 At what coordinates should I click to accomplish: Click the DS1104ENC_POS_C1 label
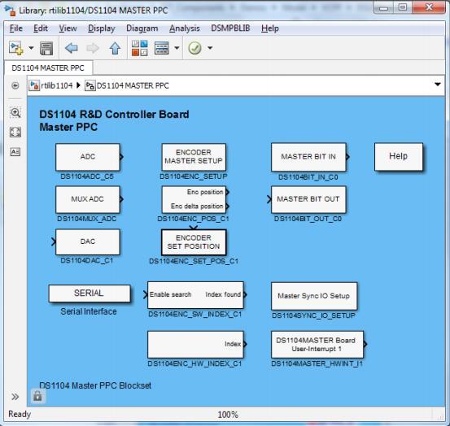pos(193,219)
